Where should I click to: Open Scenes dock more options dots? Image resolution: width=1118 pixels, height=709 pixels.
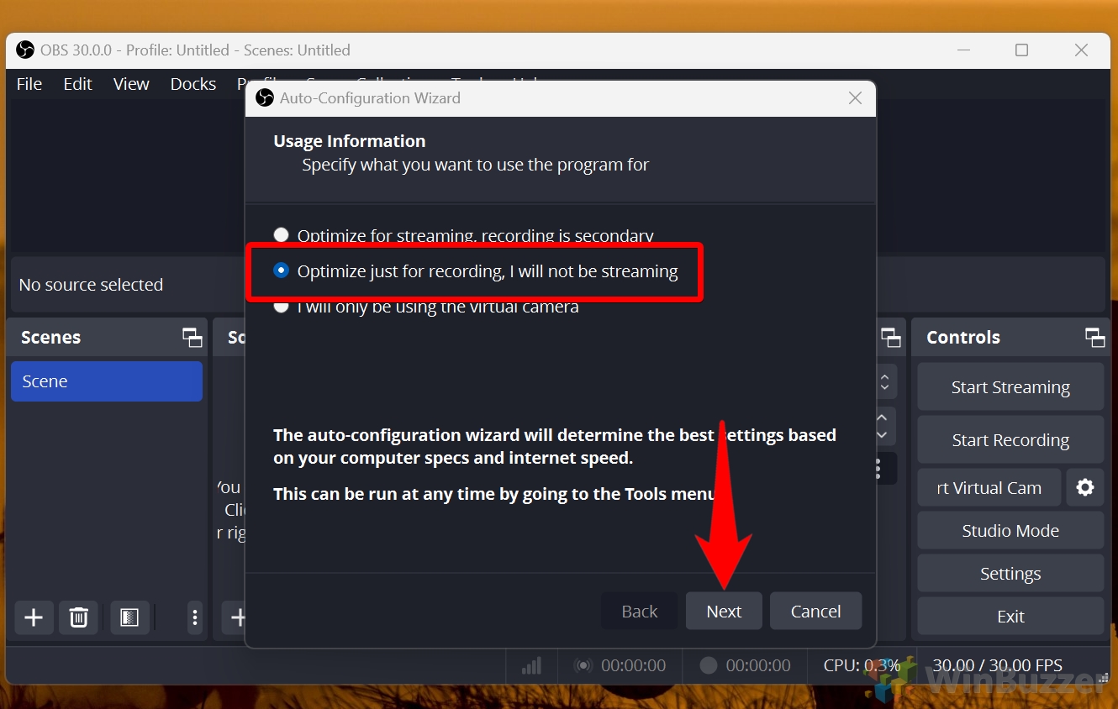pos(195,618)
